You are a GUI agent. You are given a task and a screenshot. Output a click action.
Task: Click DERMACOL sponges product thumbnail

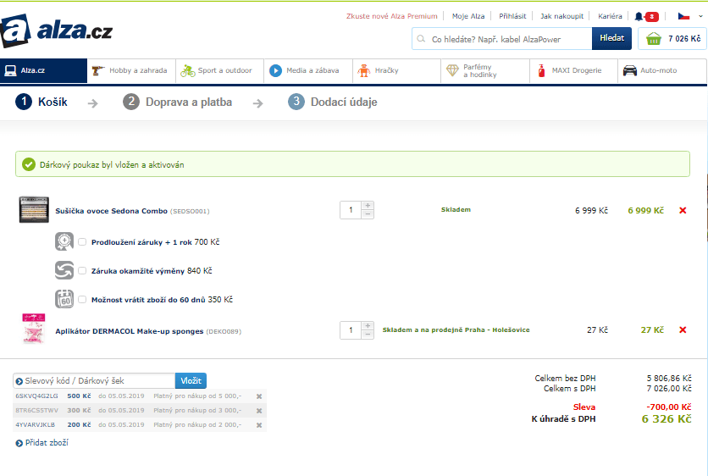(x=34, y=329)
